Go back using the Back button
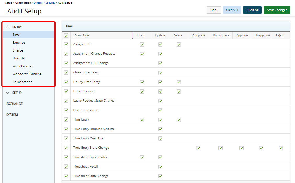This screenshot has height=183, width=295. pos(214,10)
